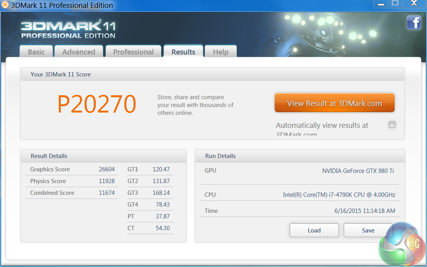Close the 3DMark 11 window
The image size is (427, 267).
[x=414, y=4]
